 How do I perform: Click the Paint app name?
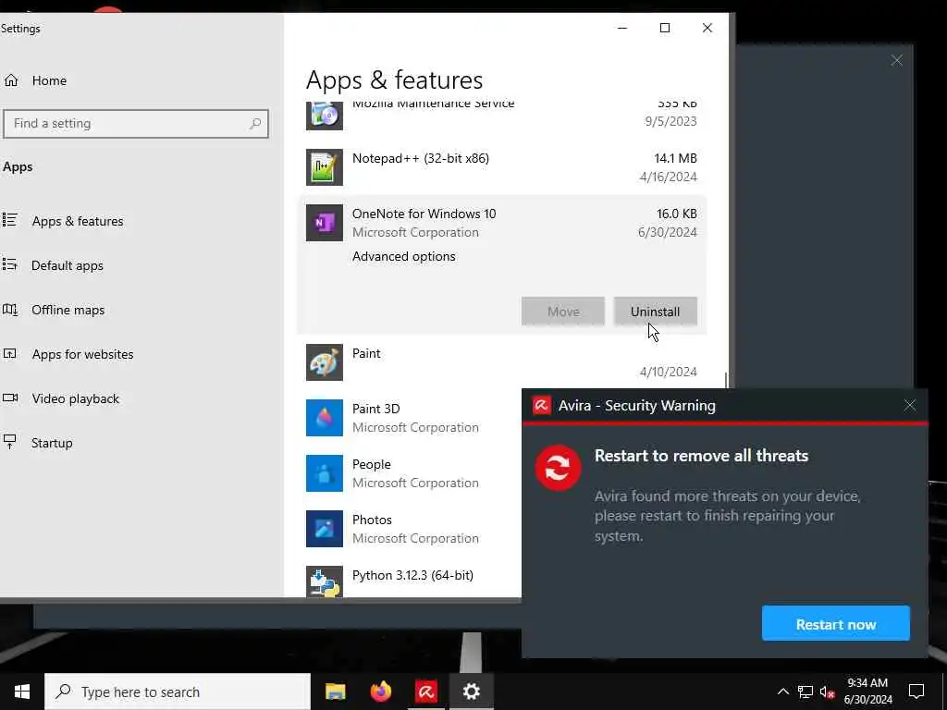[366, 353]
